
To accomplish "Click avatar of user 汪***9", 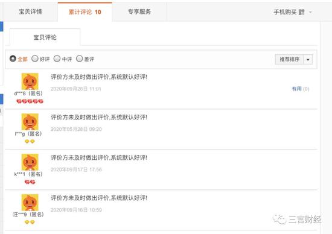I will tap(30, 203).
